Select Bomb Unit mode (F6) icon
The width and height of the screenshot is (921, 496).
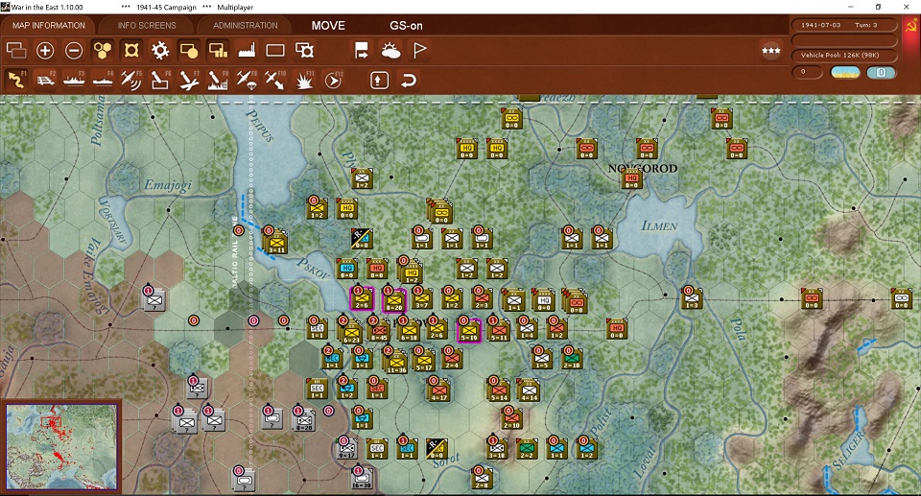159,80
